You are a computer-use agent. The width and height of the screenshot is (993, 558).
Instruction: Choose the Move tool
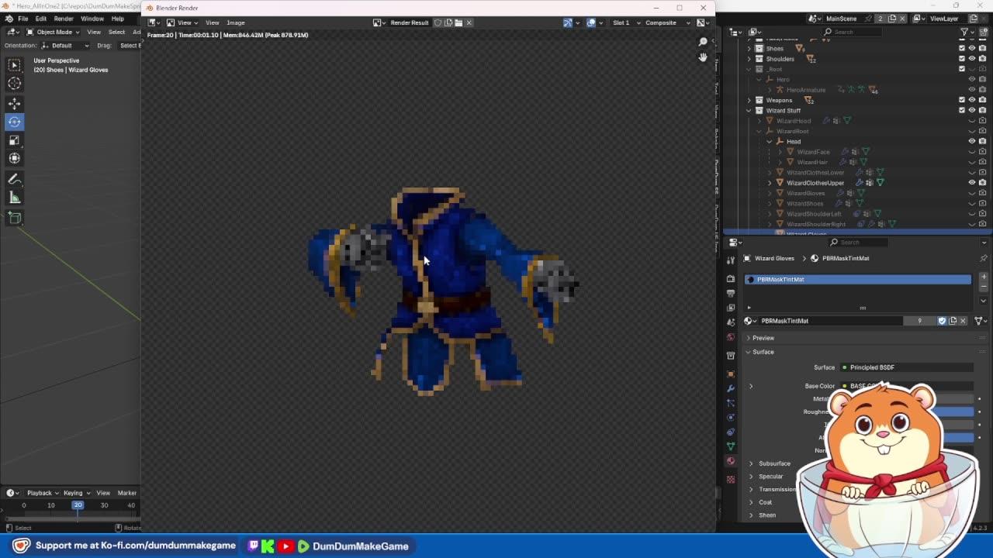[14, 104]
